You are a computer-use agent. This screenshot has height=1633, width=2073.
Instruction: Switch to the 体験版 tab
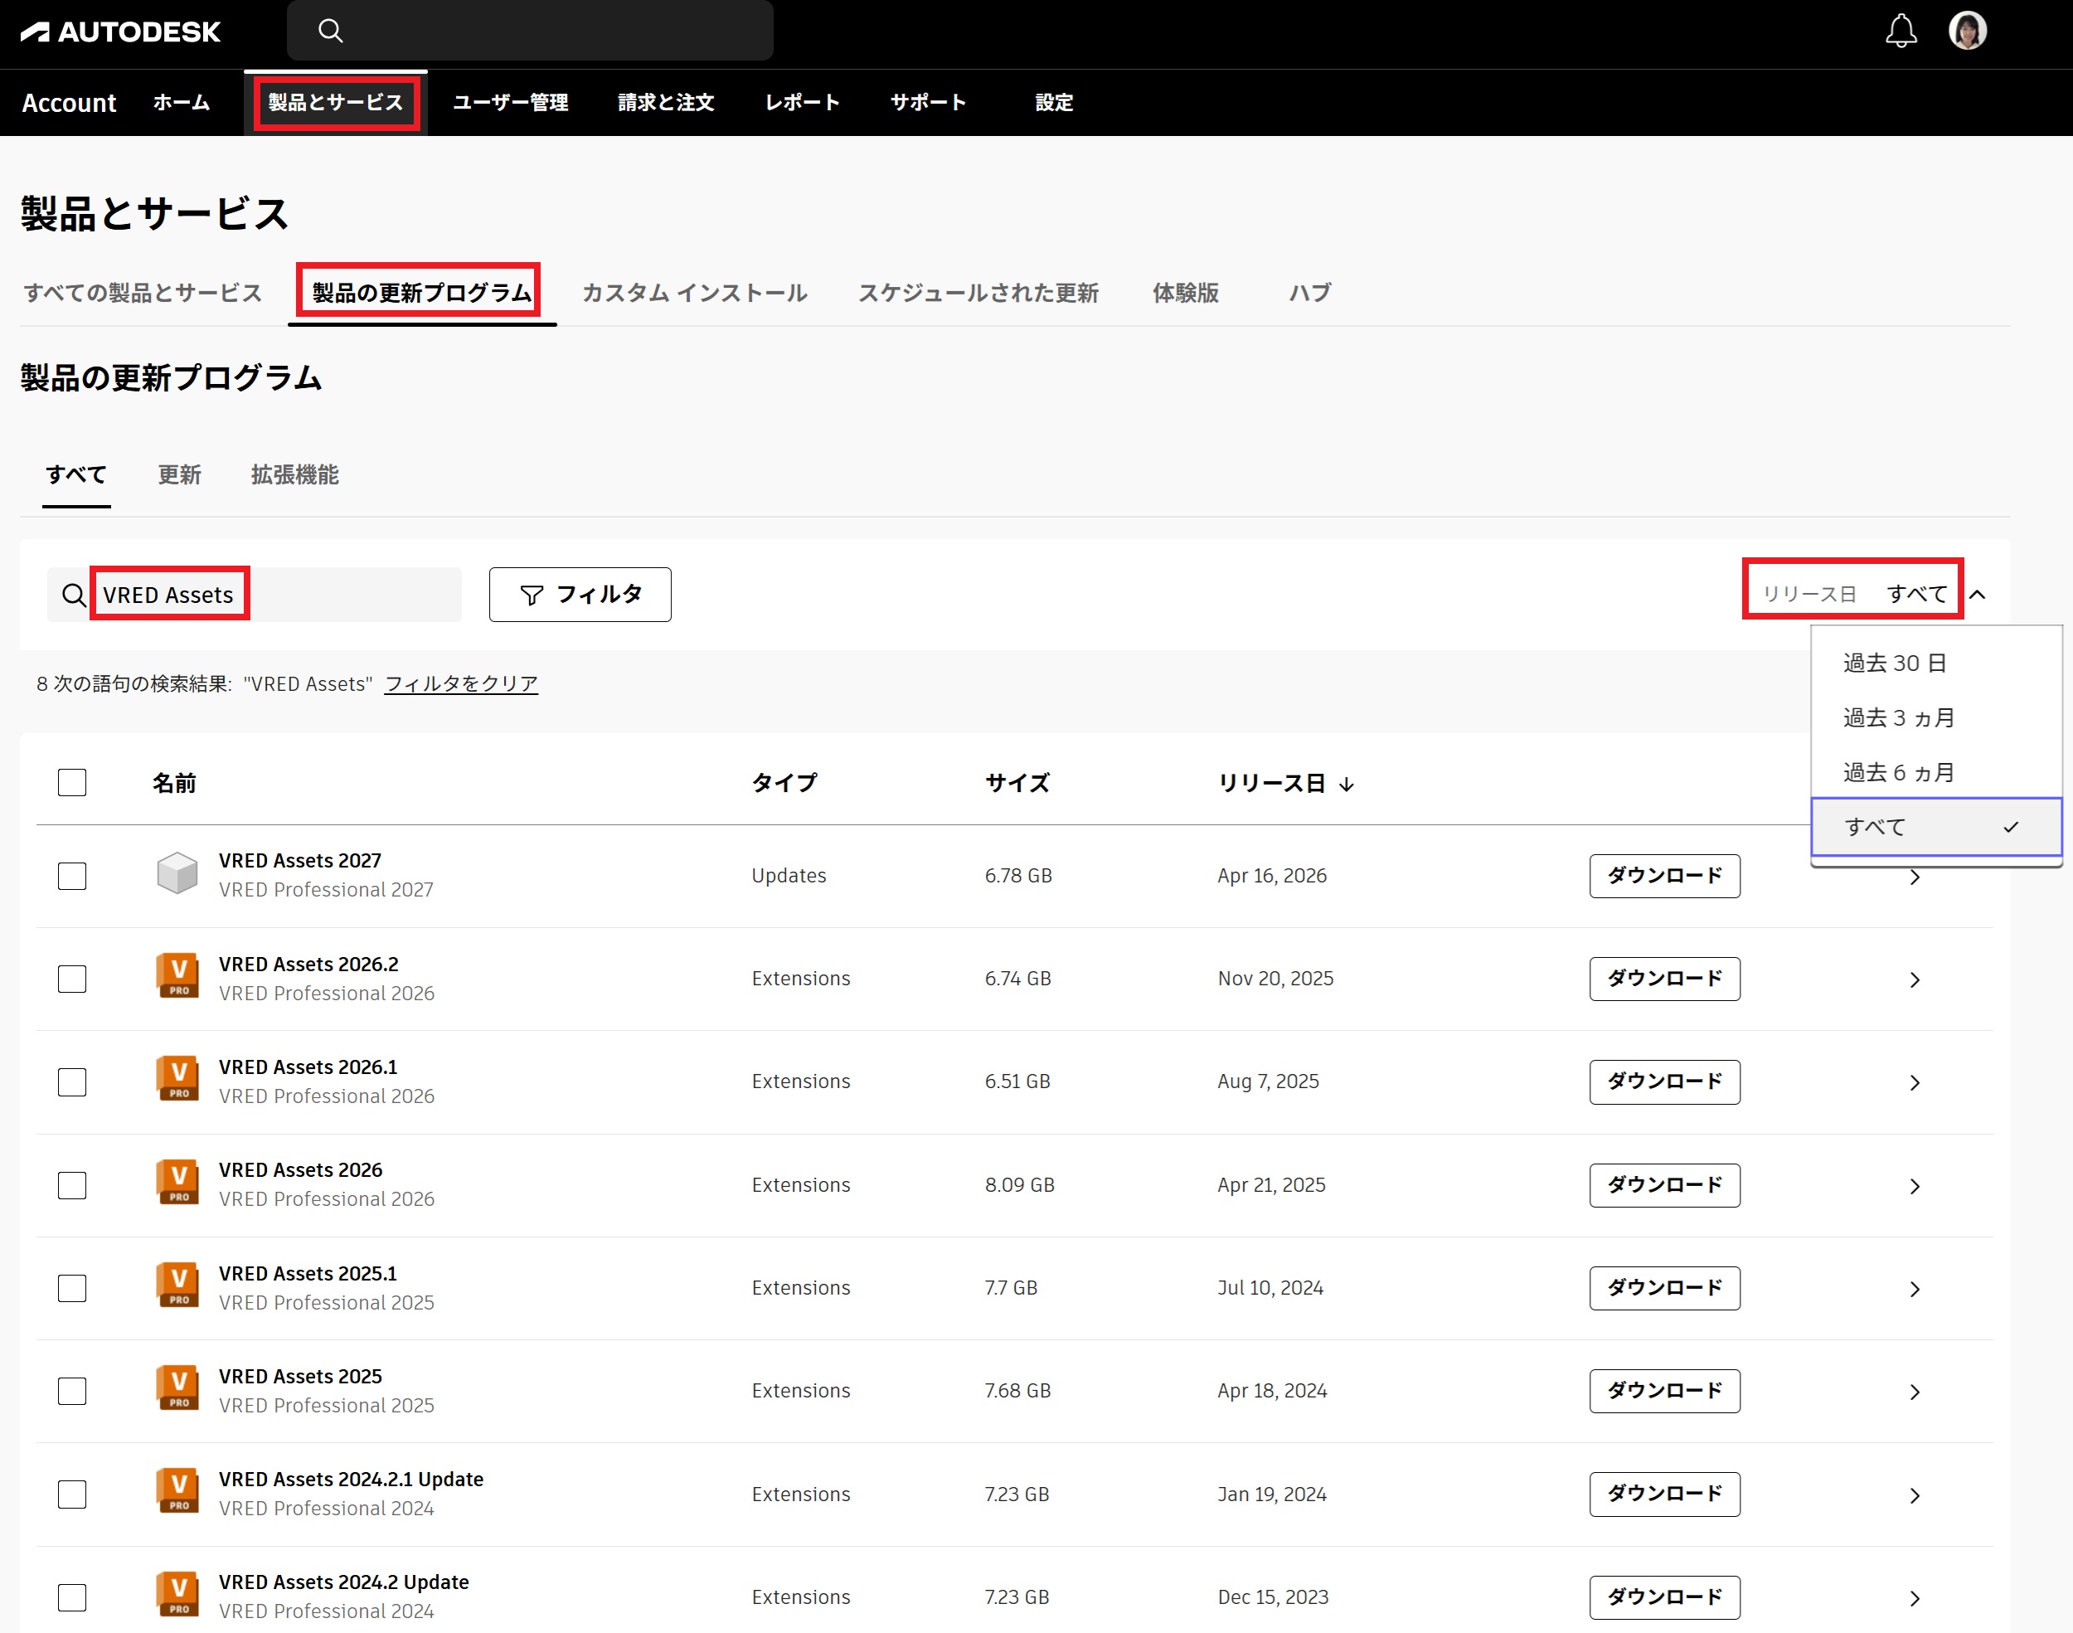coord(1185,293)
